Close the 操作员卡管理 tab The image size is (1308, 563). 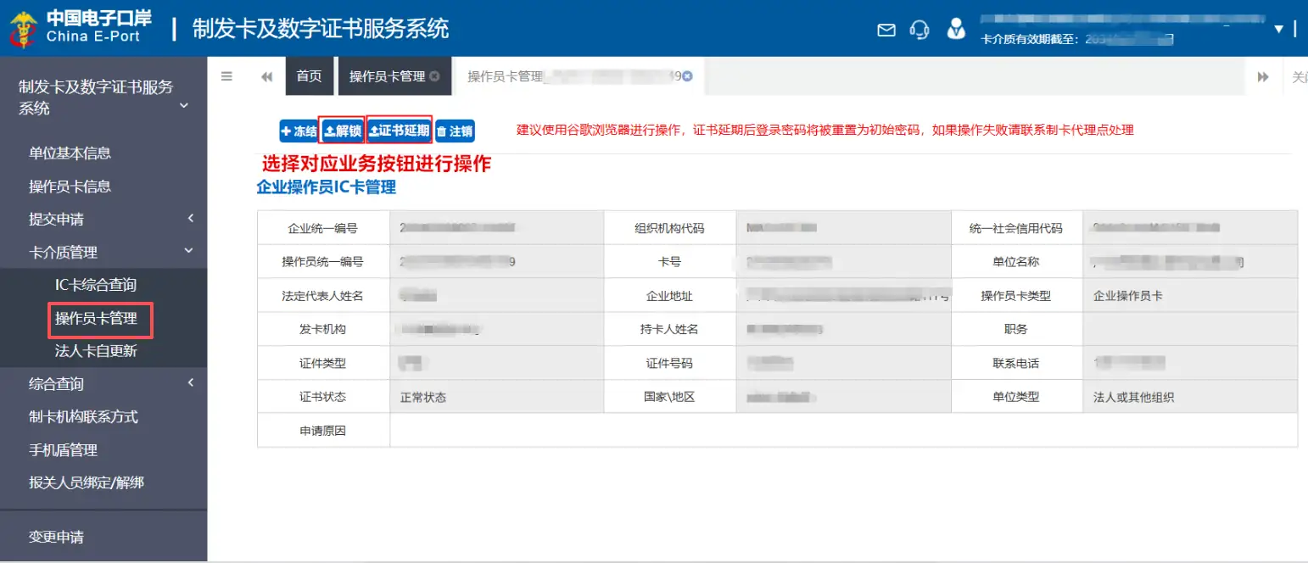tap(434, 76)
